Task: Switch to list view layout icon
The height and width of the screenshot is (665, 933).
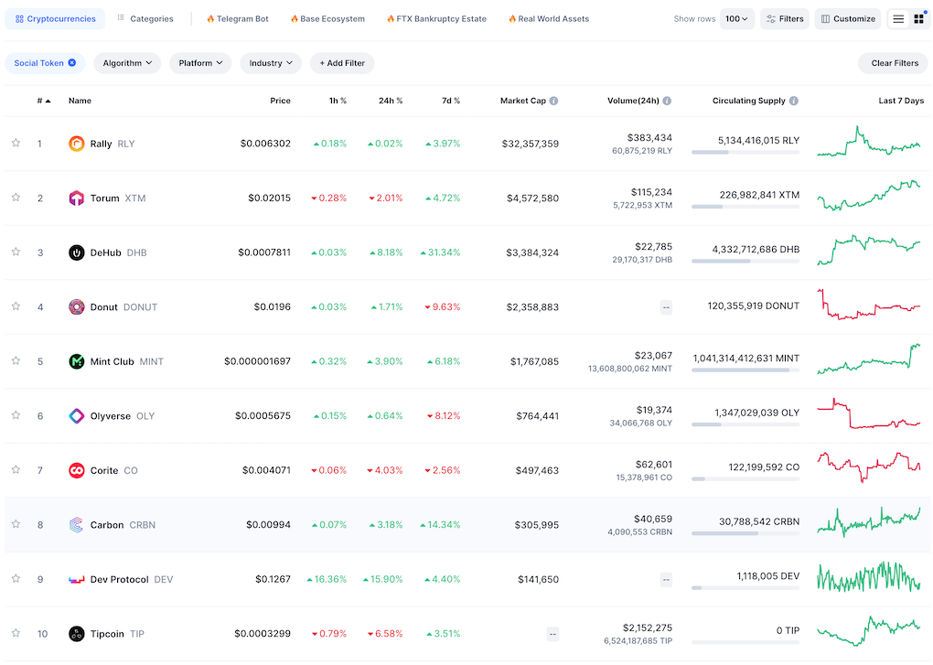Action: tap(898, 19)
